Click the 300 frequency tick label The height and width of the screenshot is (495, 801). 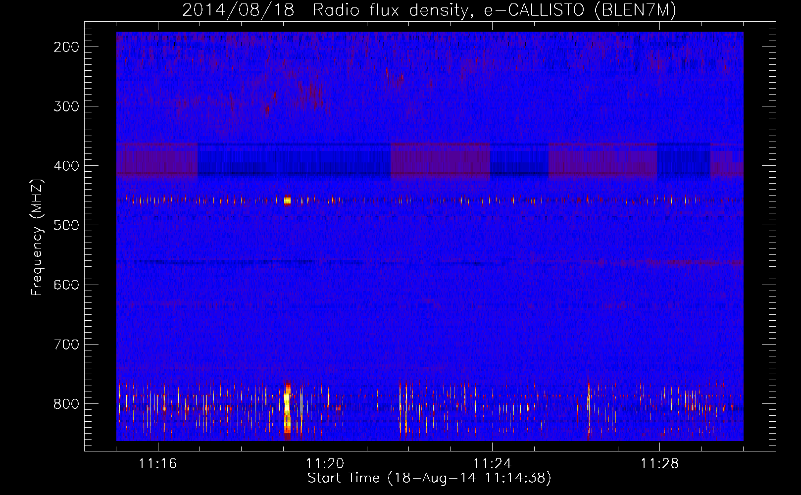[66, 106]
